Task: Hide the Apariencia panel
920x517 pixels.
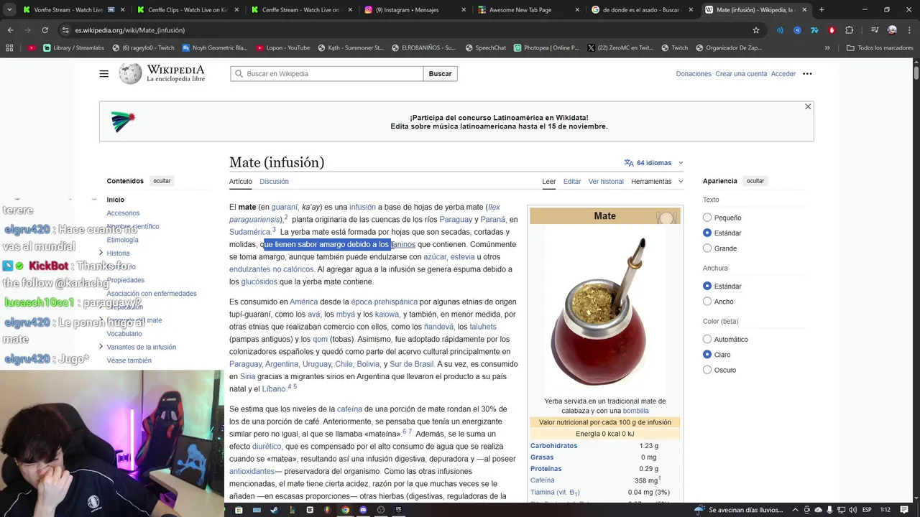Action: [755, 181]
